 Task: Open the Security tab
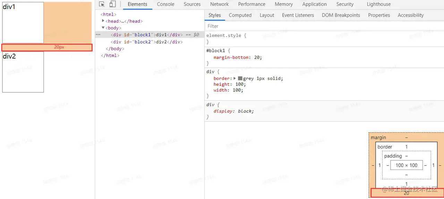pyautogui.click(x=345, y=4)
